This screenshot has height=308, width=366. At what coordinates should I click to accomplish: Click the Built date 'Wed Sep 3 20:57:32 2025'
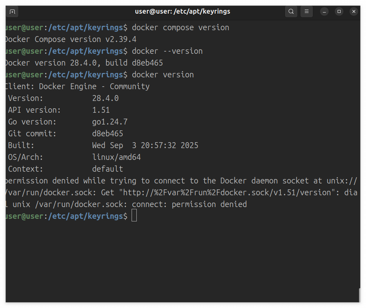[x=145, y=146]
